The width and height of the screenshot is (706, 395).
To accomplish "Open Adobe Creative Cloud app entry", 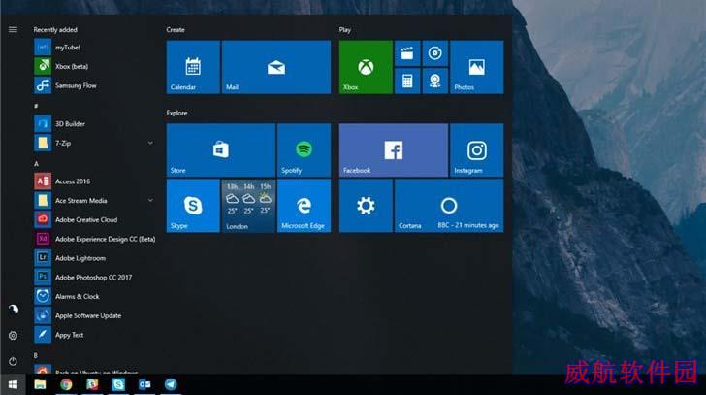I will click(x=95, y=219).
